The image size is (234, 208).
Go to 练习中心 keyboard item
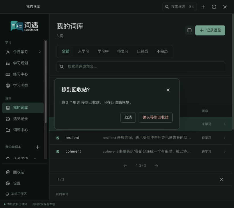pyautogui.click(x=23, y=74)
